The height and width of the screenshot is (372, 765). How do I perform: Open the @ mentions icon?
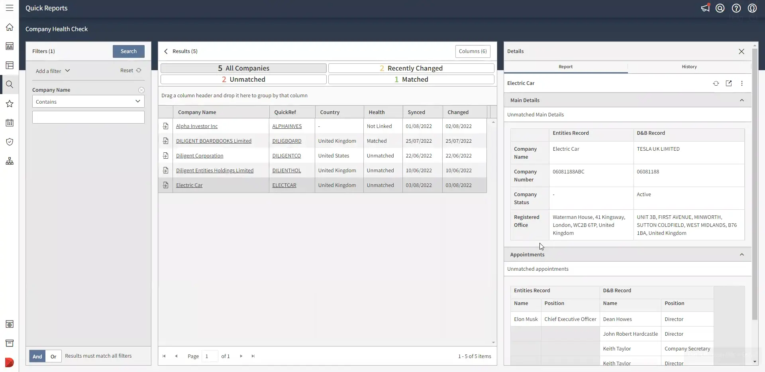(720, 8)
